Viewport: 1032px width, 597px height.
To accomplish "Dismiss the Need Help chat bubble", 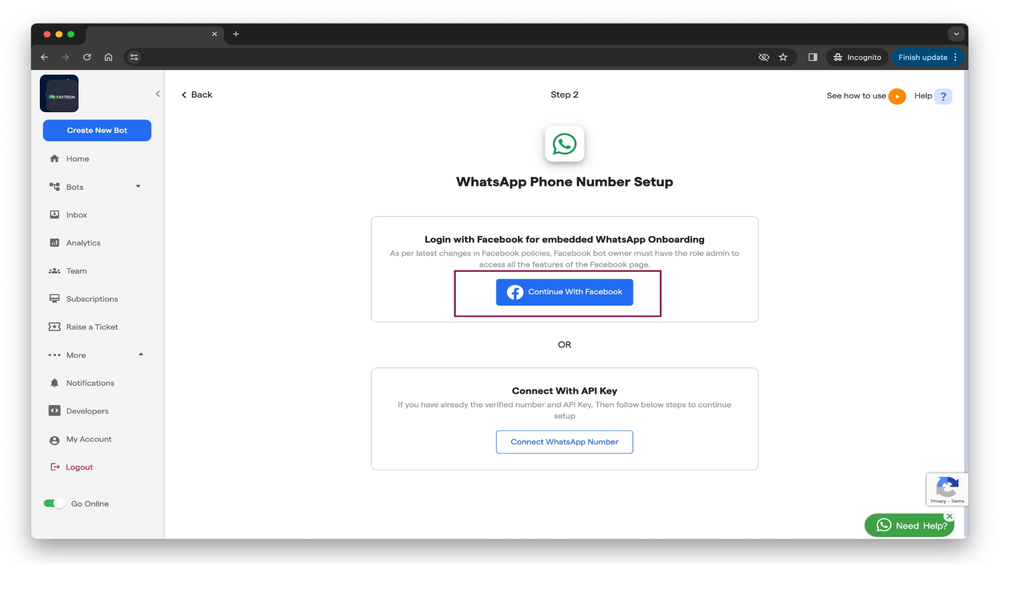I will [x=950, y=516].
